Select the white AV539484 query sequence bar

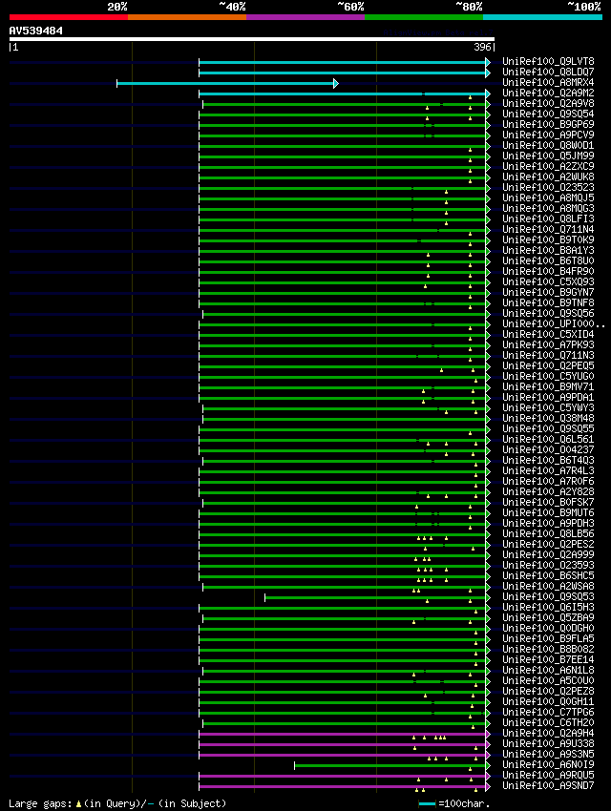[252, 39]
